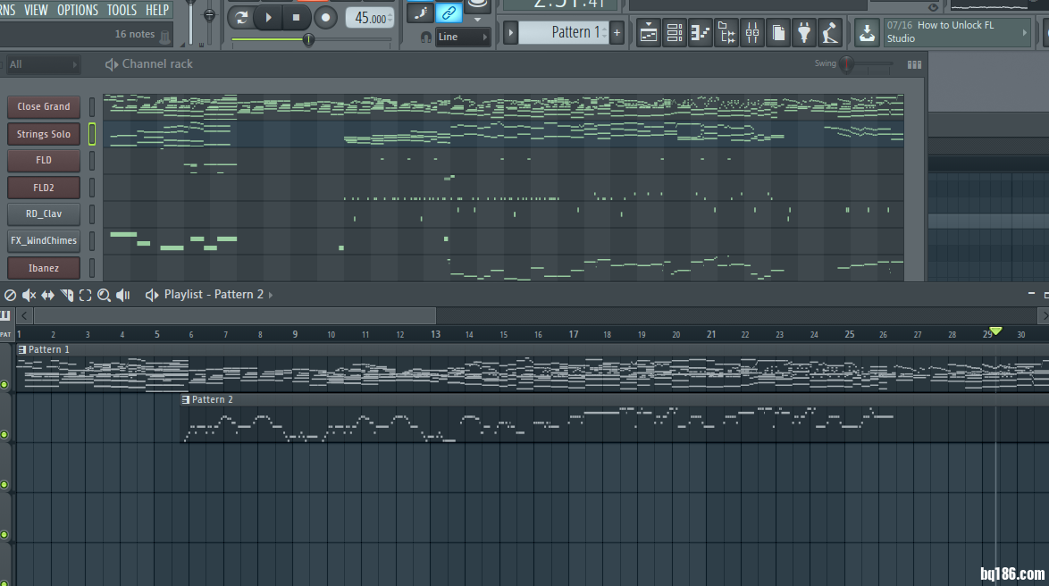The width and height of the screenshot is (1049, 586).
Task: Select the Mute tool in Playlist
Action: click(29, 295)
